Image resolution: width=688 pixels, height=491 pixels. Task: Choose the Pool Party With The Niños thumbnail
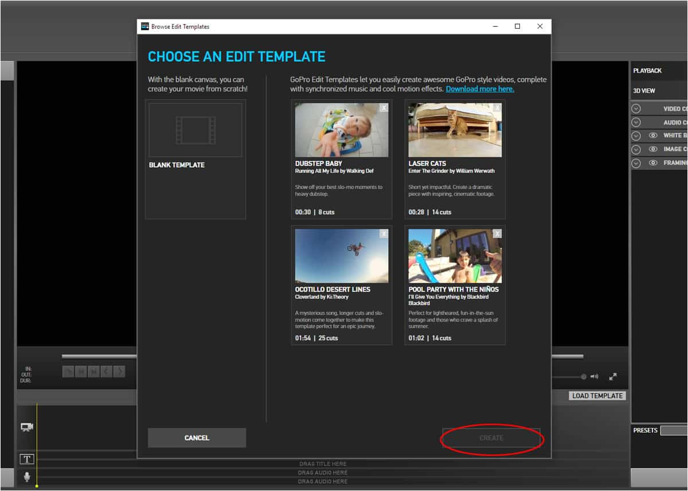[x=455, y=256]
